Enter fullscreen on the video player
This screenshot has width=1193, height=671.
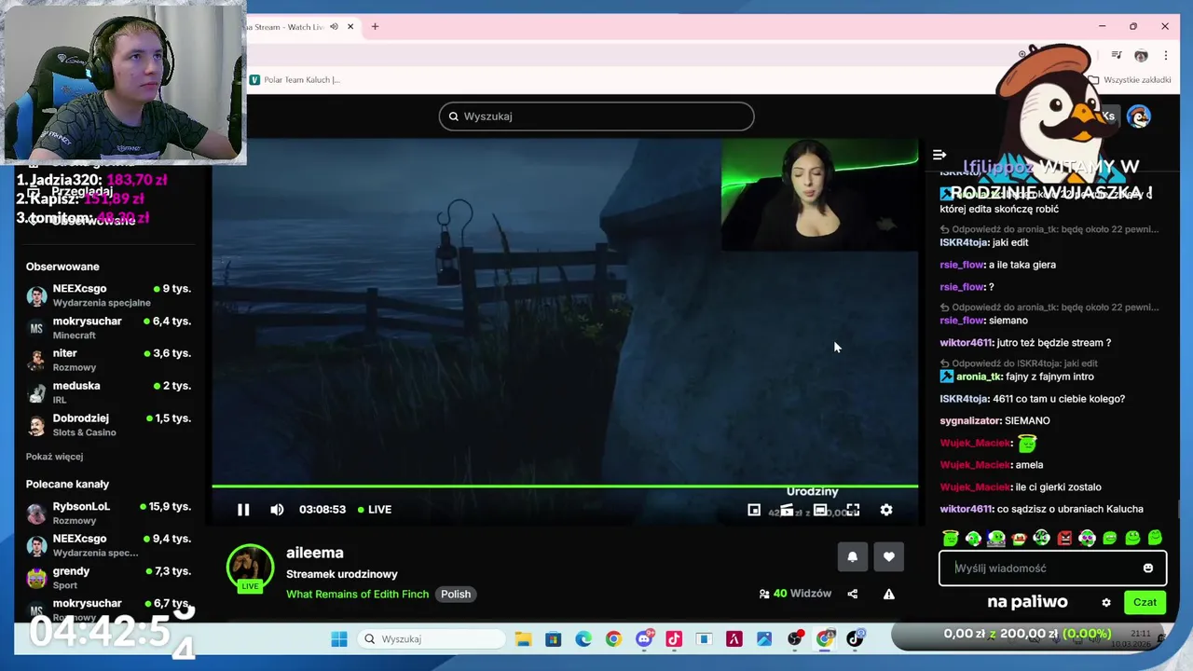pos(853,510)
